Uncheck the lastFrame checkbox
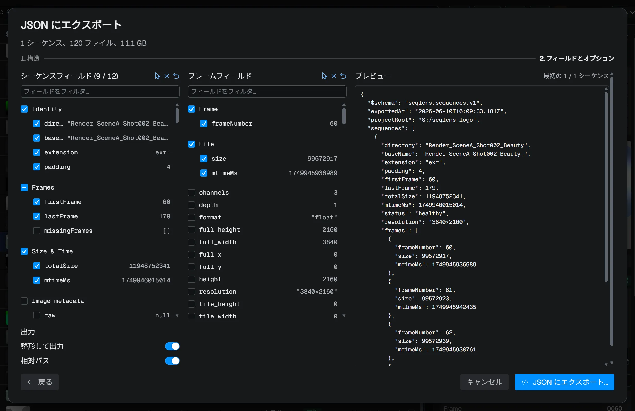This screenshot has width=635, height=411. [x=37, y=216]
